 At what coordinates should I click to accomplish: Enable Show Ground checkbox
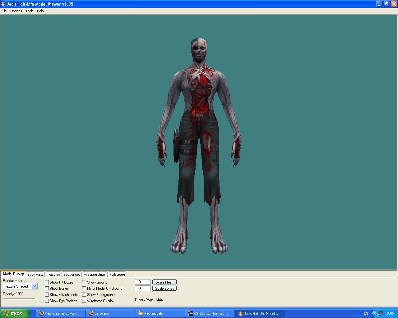tap(84, 282)
